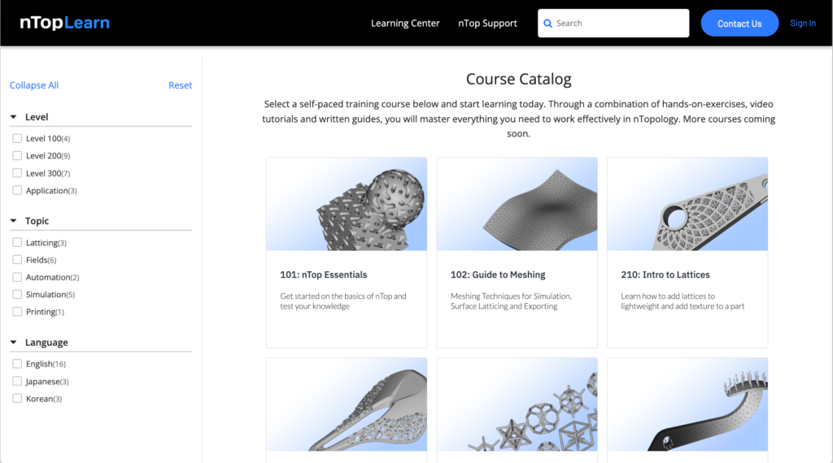
Task: Select the Simulation topic checkbox
Action: 17,294
